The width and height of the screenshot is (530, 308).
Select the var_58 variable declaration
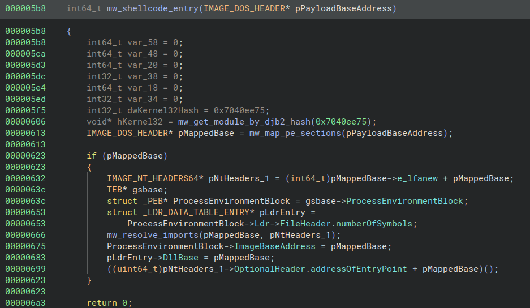(143, 42)
